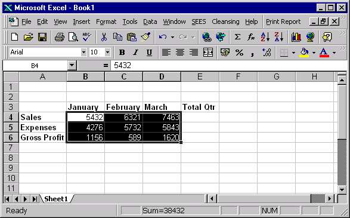Image resolution: width=350 pixels, height=218 pixels.
Task: Merge and Center cells icon
Action: point(208,53)
